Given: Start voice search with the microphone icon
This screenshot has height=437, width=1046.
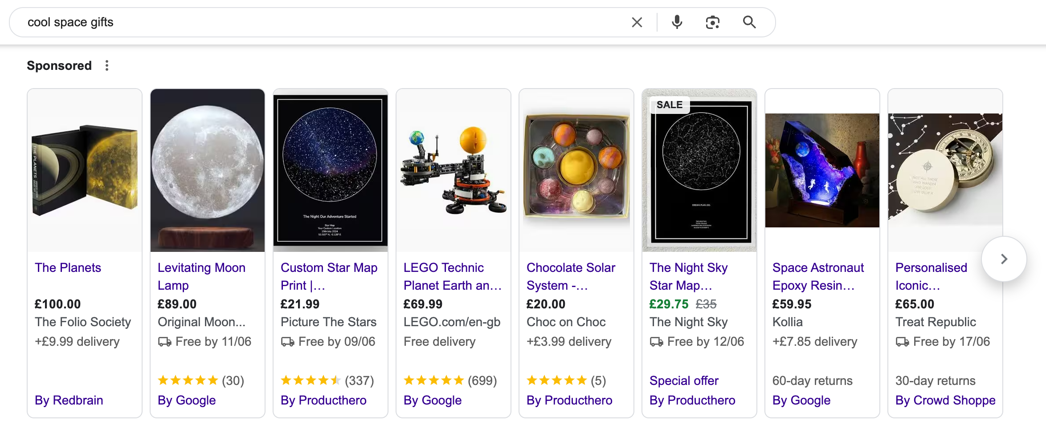Looking at the screenshot, I should [x=677, y=22].
